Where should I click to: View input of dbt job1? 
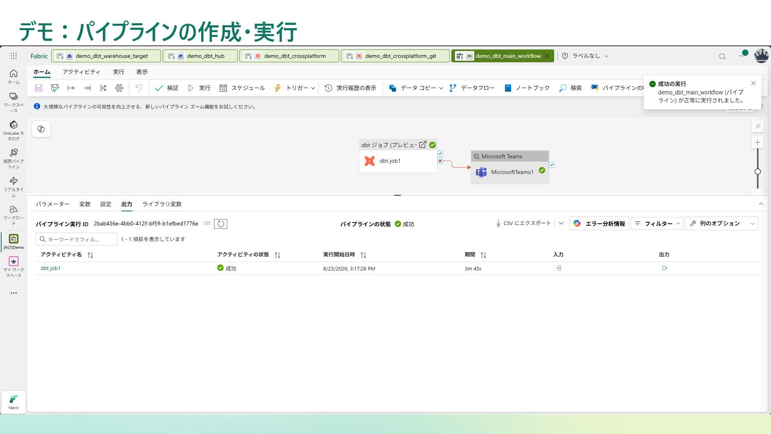(558, 268)
